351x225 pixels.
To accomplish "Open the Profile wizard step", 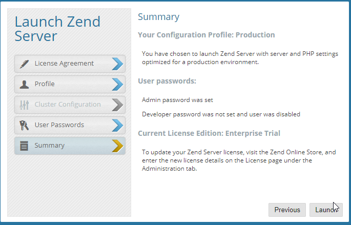I will [x=45, y=84].
